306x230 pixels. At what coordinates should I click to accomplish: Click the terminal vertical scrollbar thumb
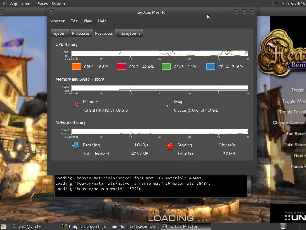[x=249, y=186]
